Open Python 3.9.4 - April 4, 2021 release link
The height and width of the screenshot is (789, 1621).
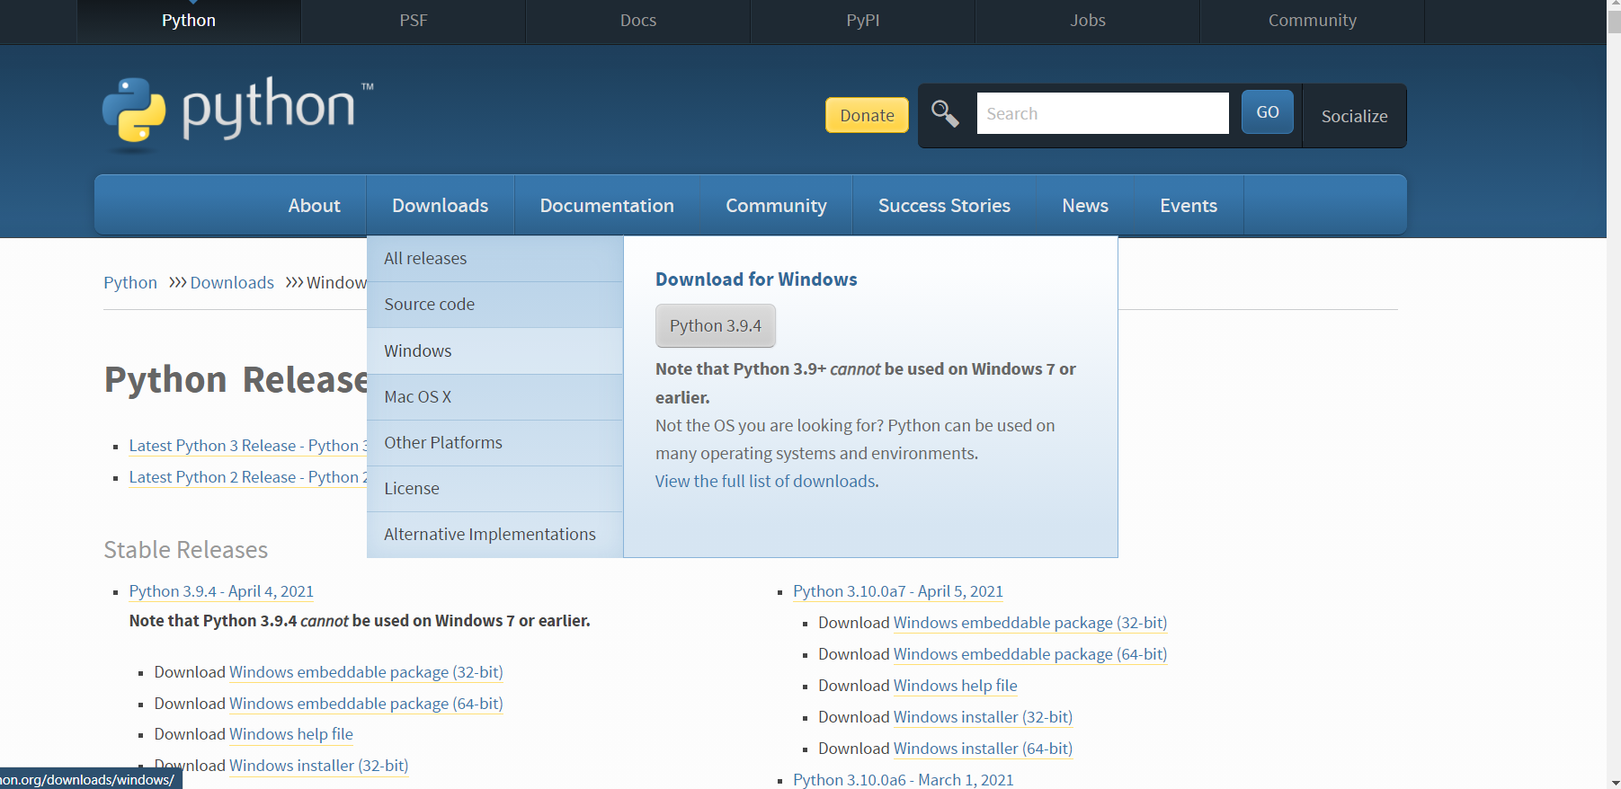pos(221,591)
